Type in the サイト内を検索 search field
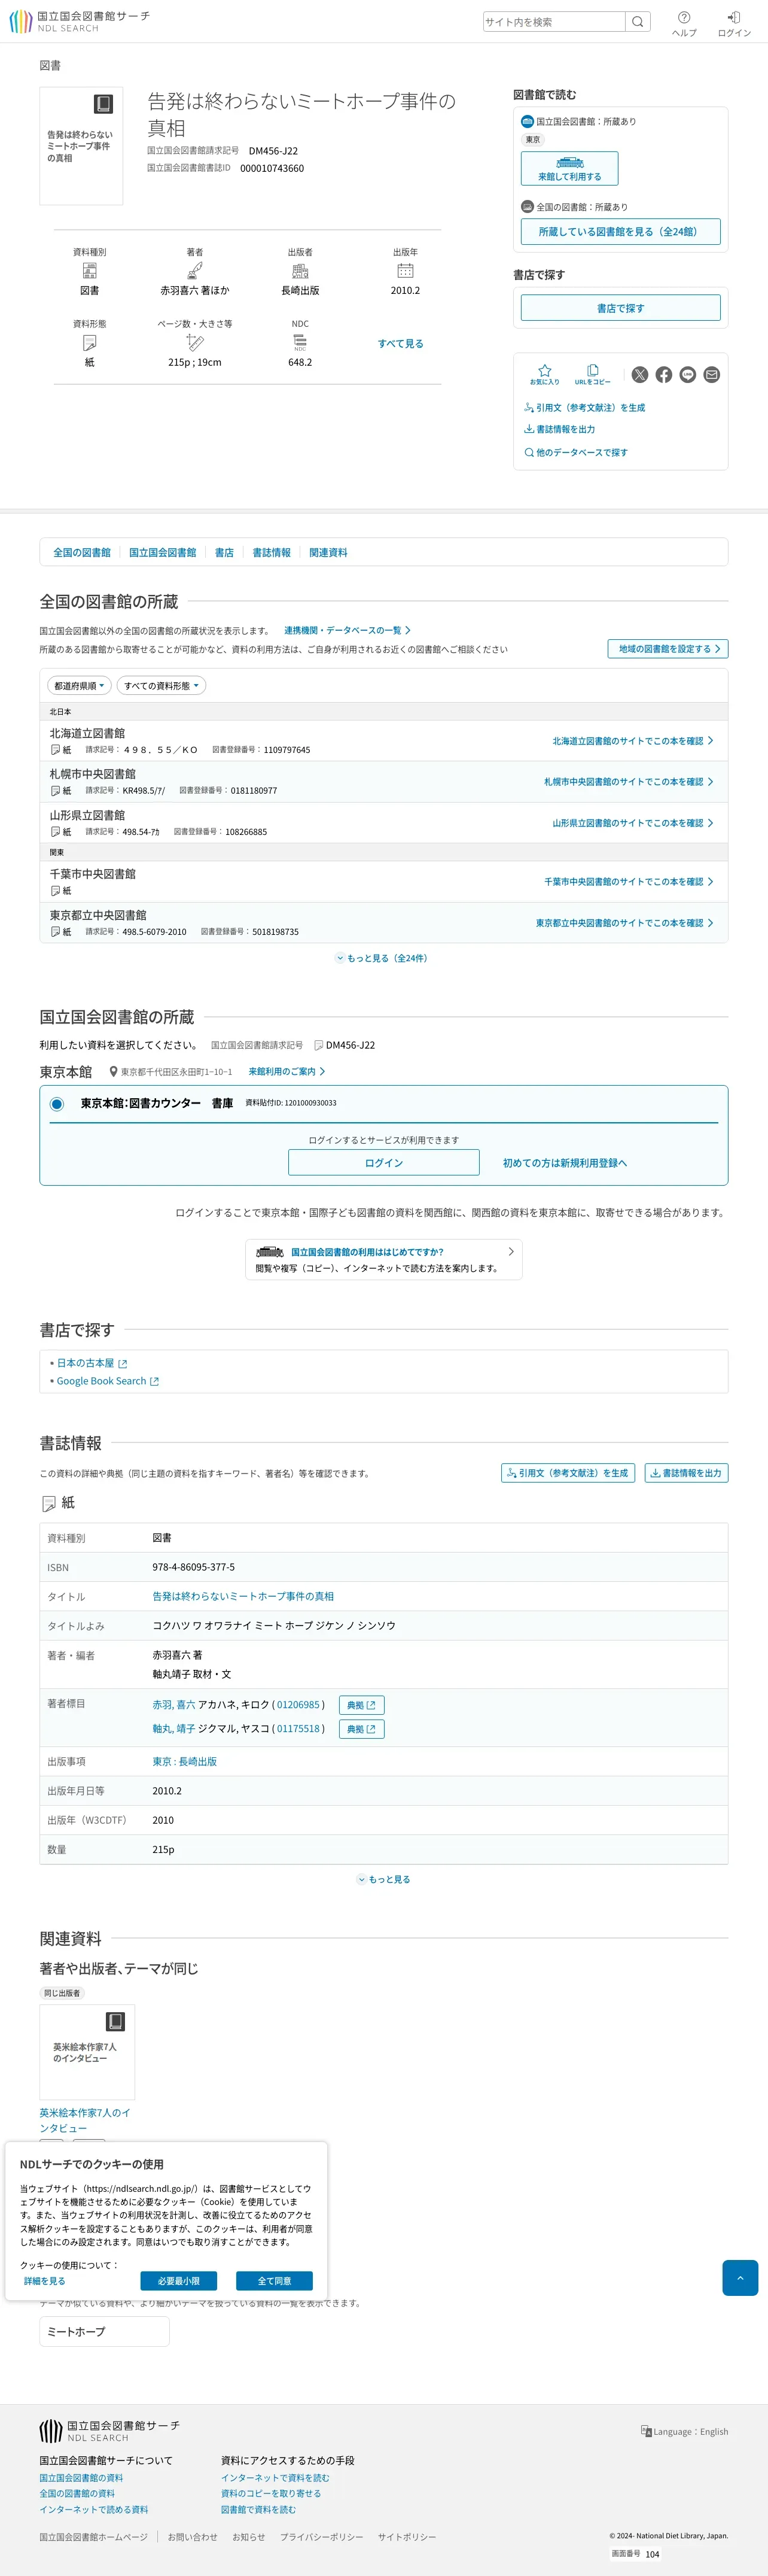Viewport: 768px width, 2576px height. coord(554,22)
